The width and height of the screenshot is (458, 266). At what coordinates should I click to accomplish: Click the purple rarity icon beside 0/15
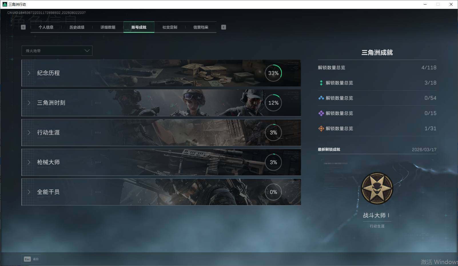(x=321, y=113)
